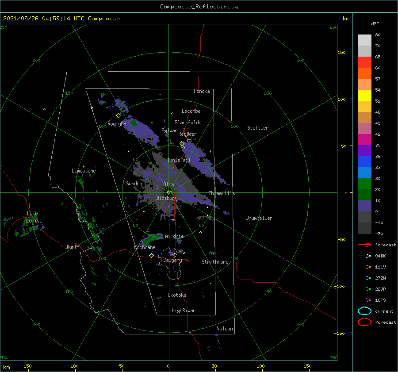The width and height of the screenshot is (398, 372).
Task: Click the Banff town label
Action: tap(73, 246)
